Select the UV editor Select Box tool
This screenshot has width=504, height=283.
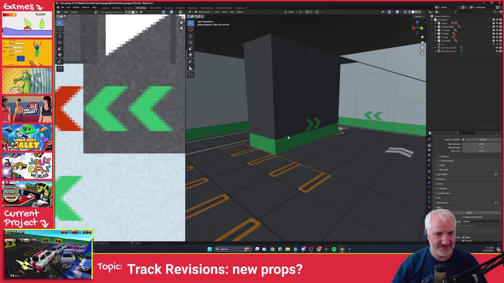tap(60, 23)
